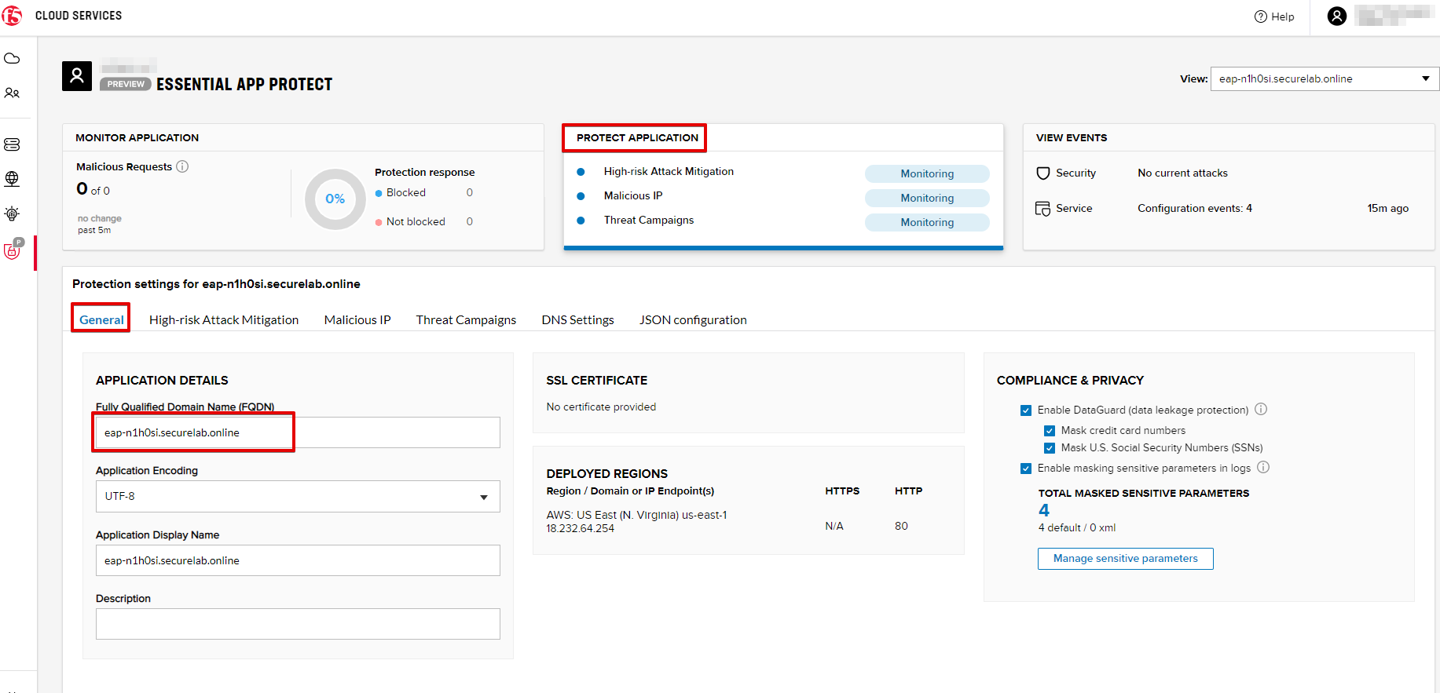Click the Description input field
This screenshot has width=1440, height=693.
coord(298,624)
